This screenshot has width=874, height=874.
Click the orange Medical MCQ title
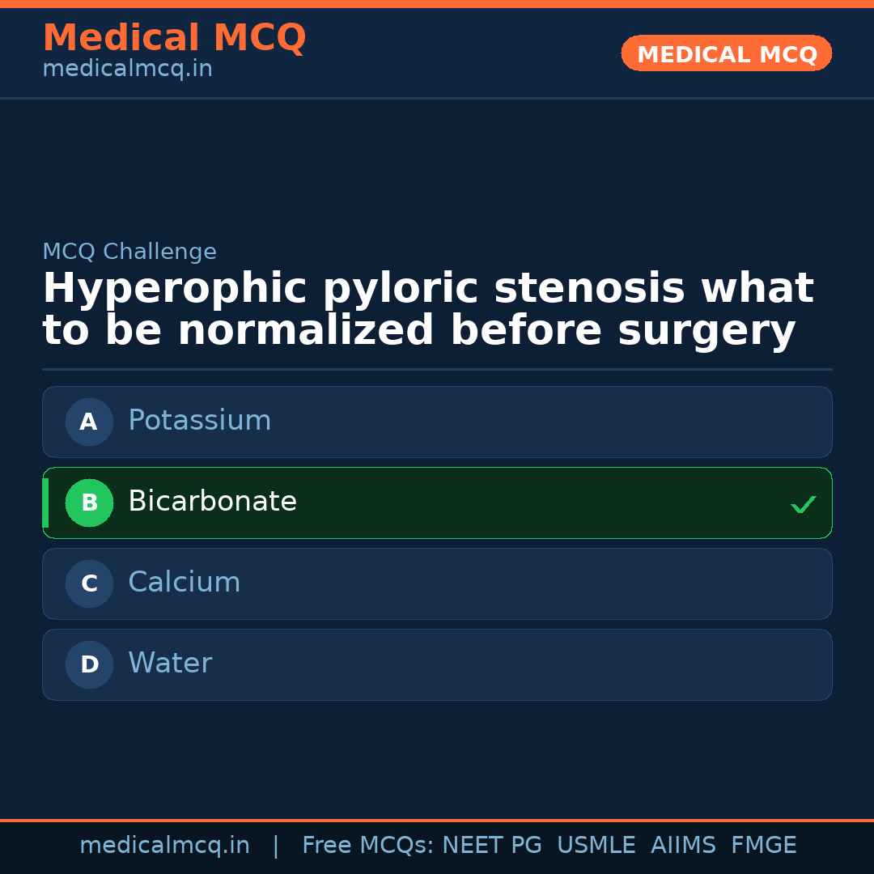coord(174,38)
